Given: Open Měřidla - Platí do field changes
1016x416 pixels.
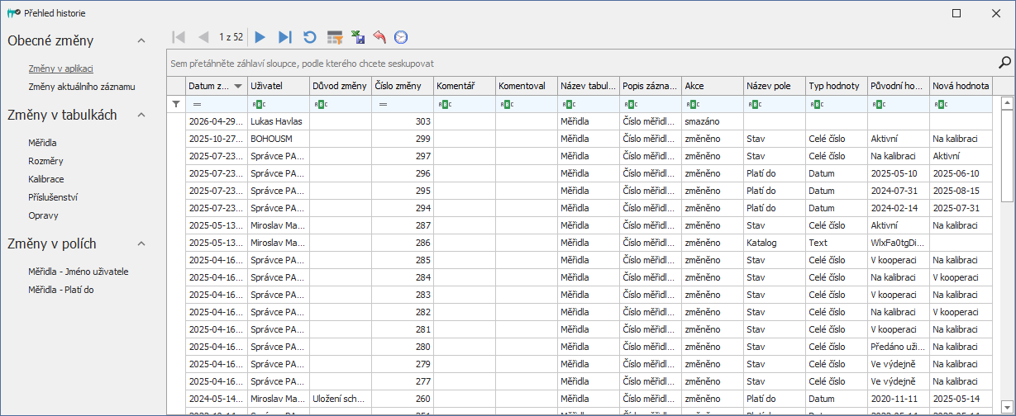Looking at the screenshot, I should point(63,290).
